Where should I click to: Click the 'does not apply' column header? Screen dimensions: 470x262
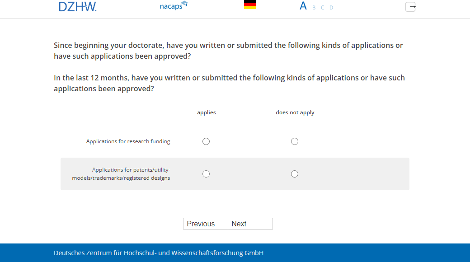point(295,112)
